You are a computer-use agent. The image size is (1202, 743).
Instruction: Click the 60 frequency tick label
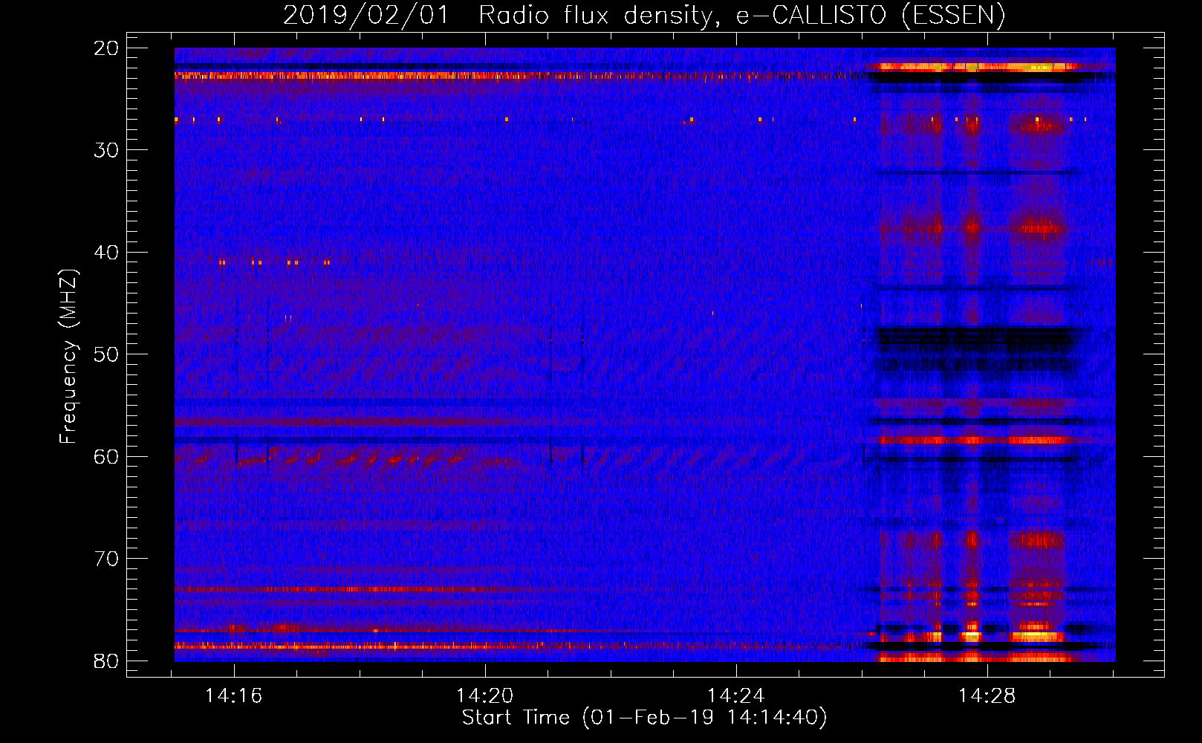click(106, 457)
